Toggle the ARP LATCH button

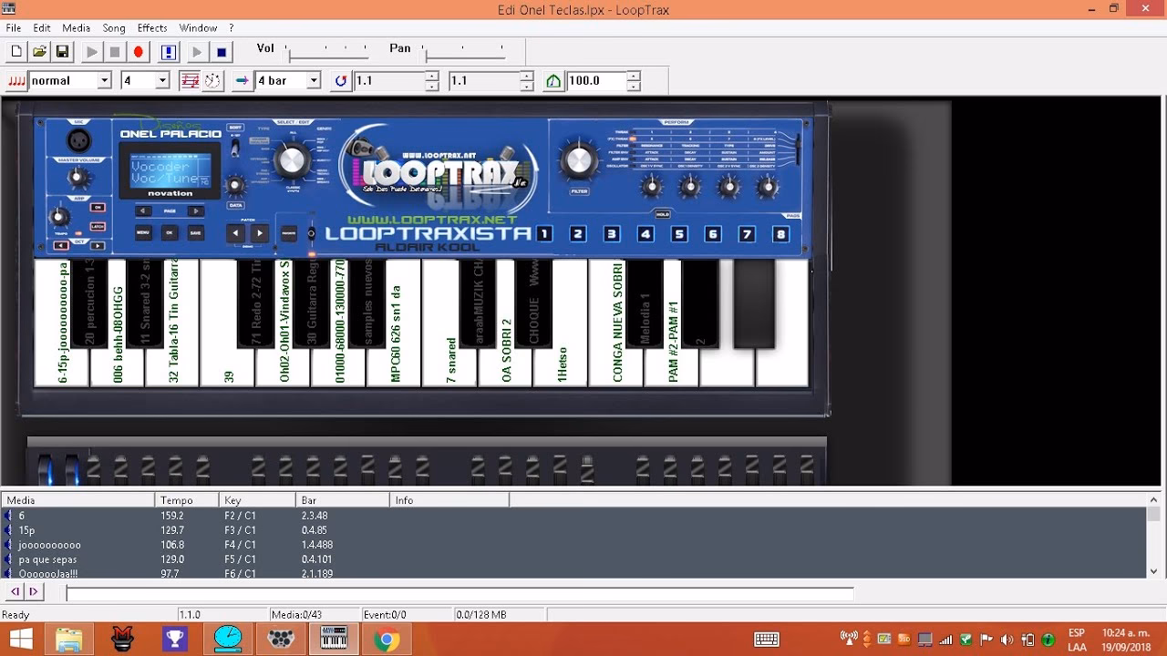[98, 227]
